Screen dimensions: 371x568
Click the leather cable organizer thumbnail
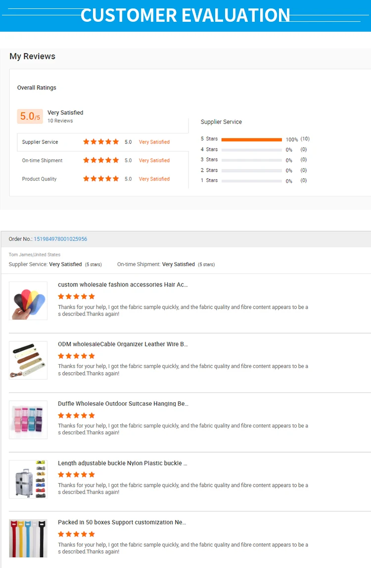(28, 360)
